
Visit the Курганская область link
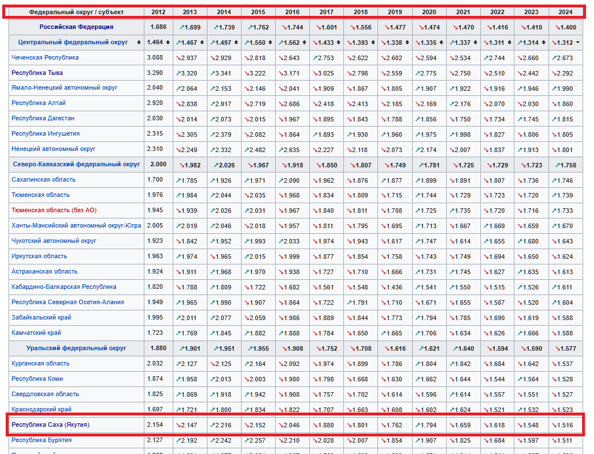point(40,363)
